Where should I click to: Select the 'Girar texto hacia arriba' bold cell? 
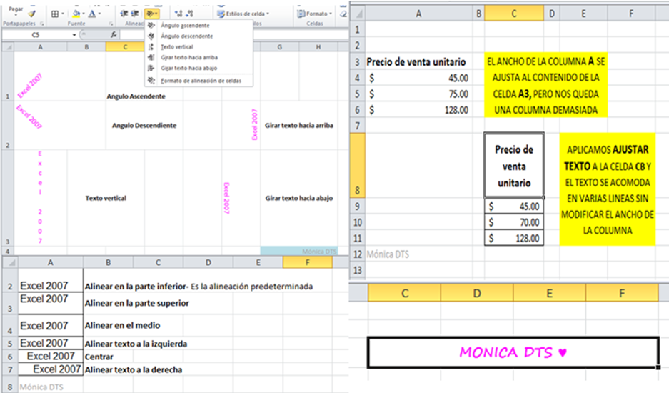298,125
